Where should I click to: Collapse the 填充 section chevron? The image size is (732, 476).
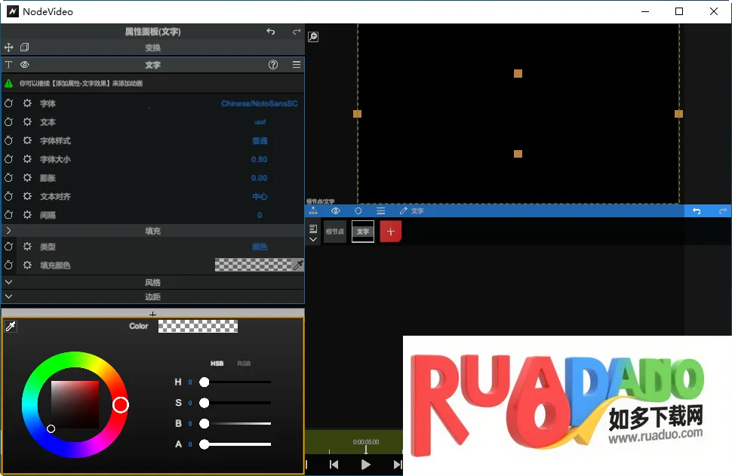pos(8,231)
